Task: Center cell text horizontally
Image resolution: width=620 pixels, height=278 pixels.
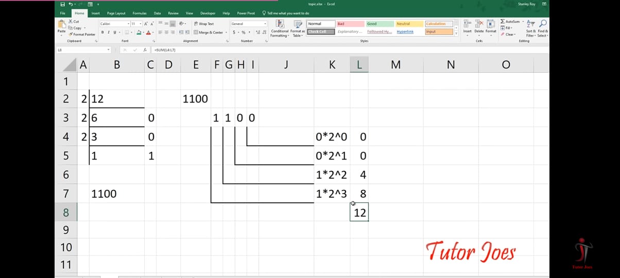Action: 167,32
